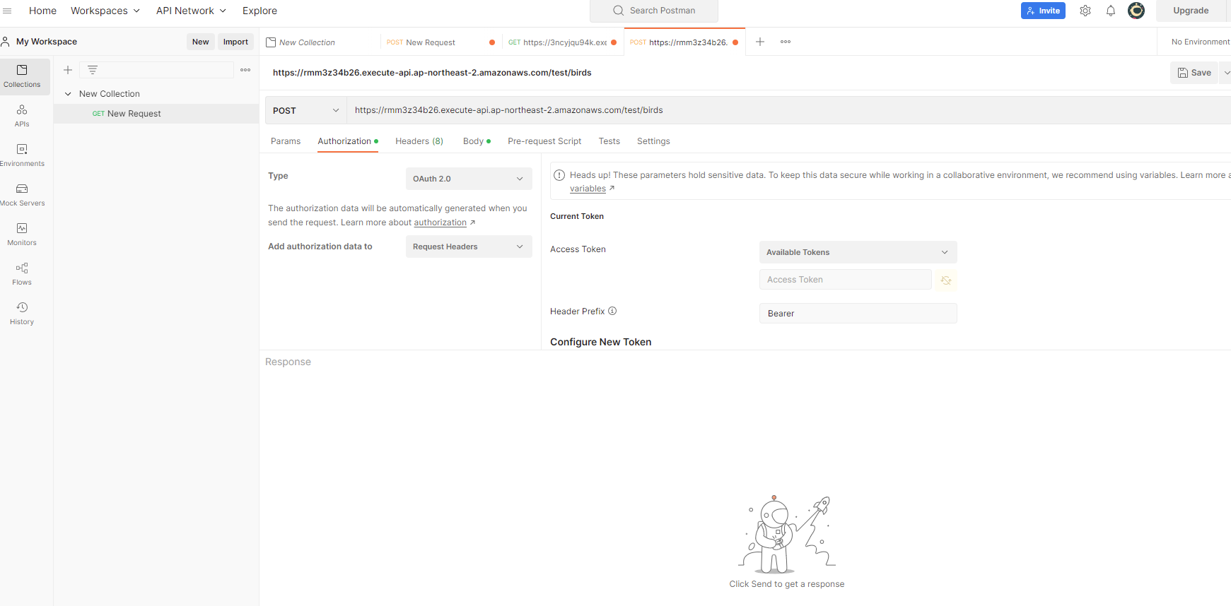Screen dimensions: 1231x606
Task: Open the Monitors sidebar panel
Action: point(22,234)
